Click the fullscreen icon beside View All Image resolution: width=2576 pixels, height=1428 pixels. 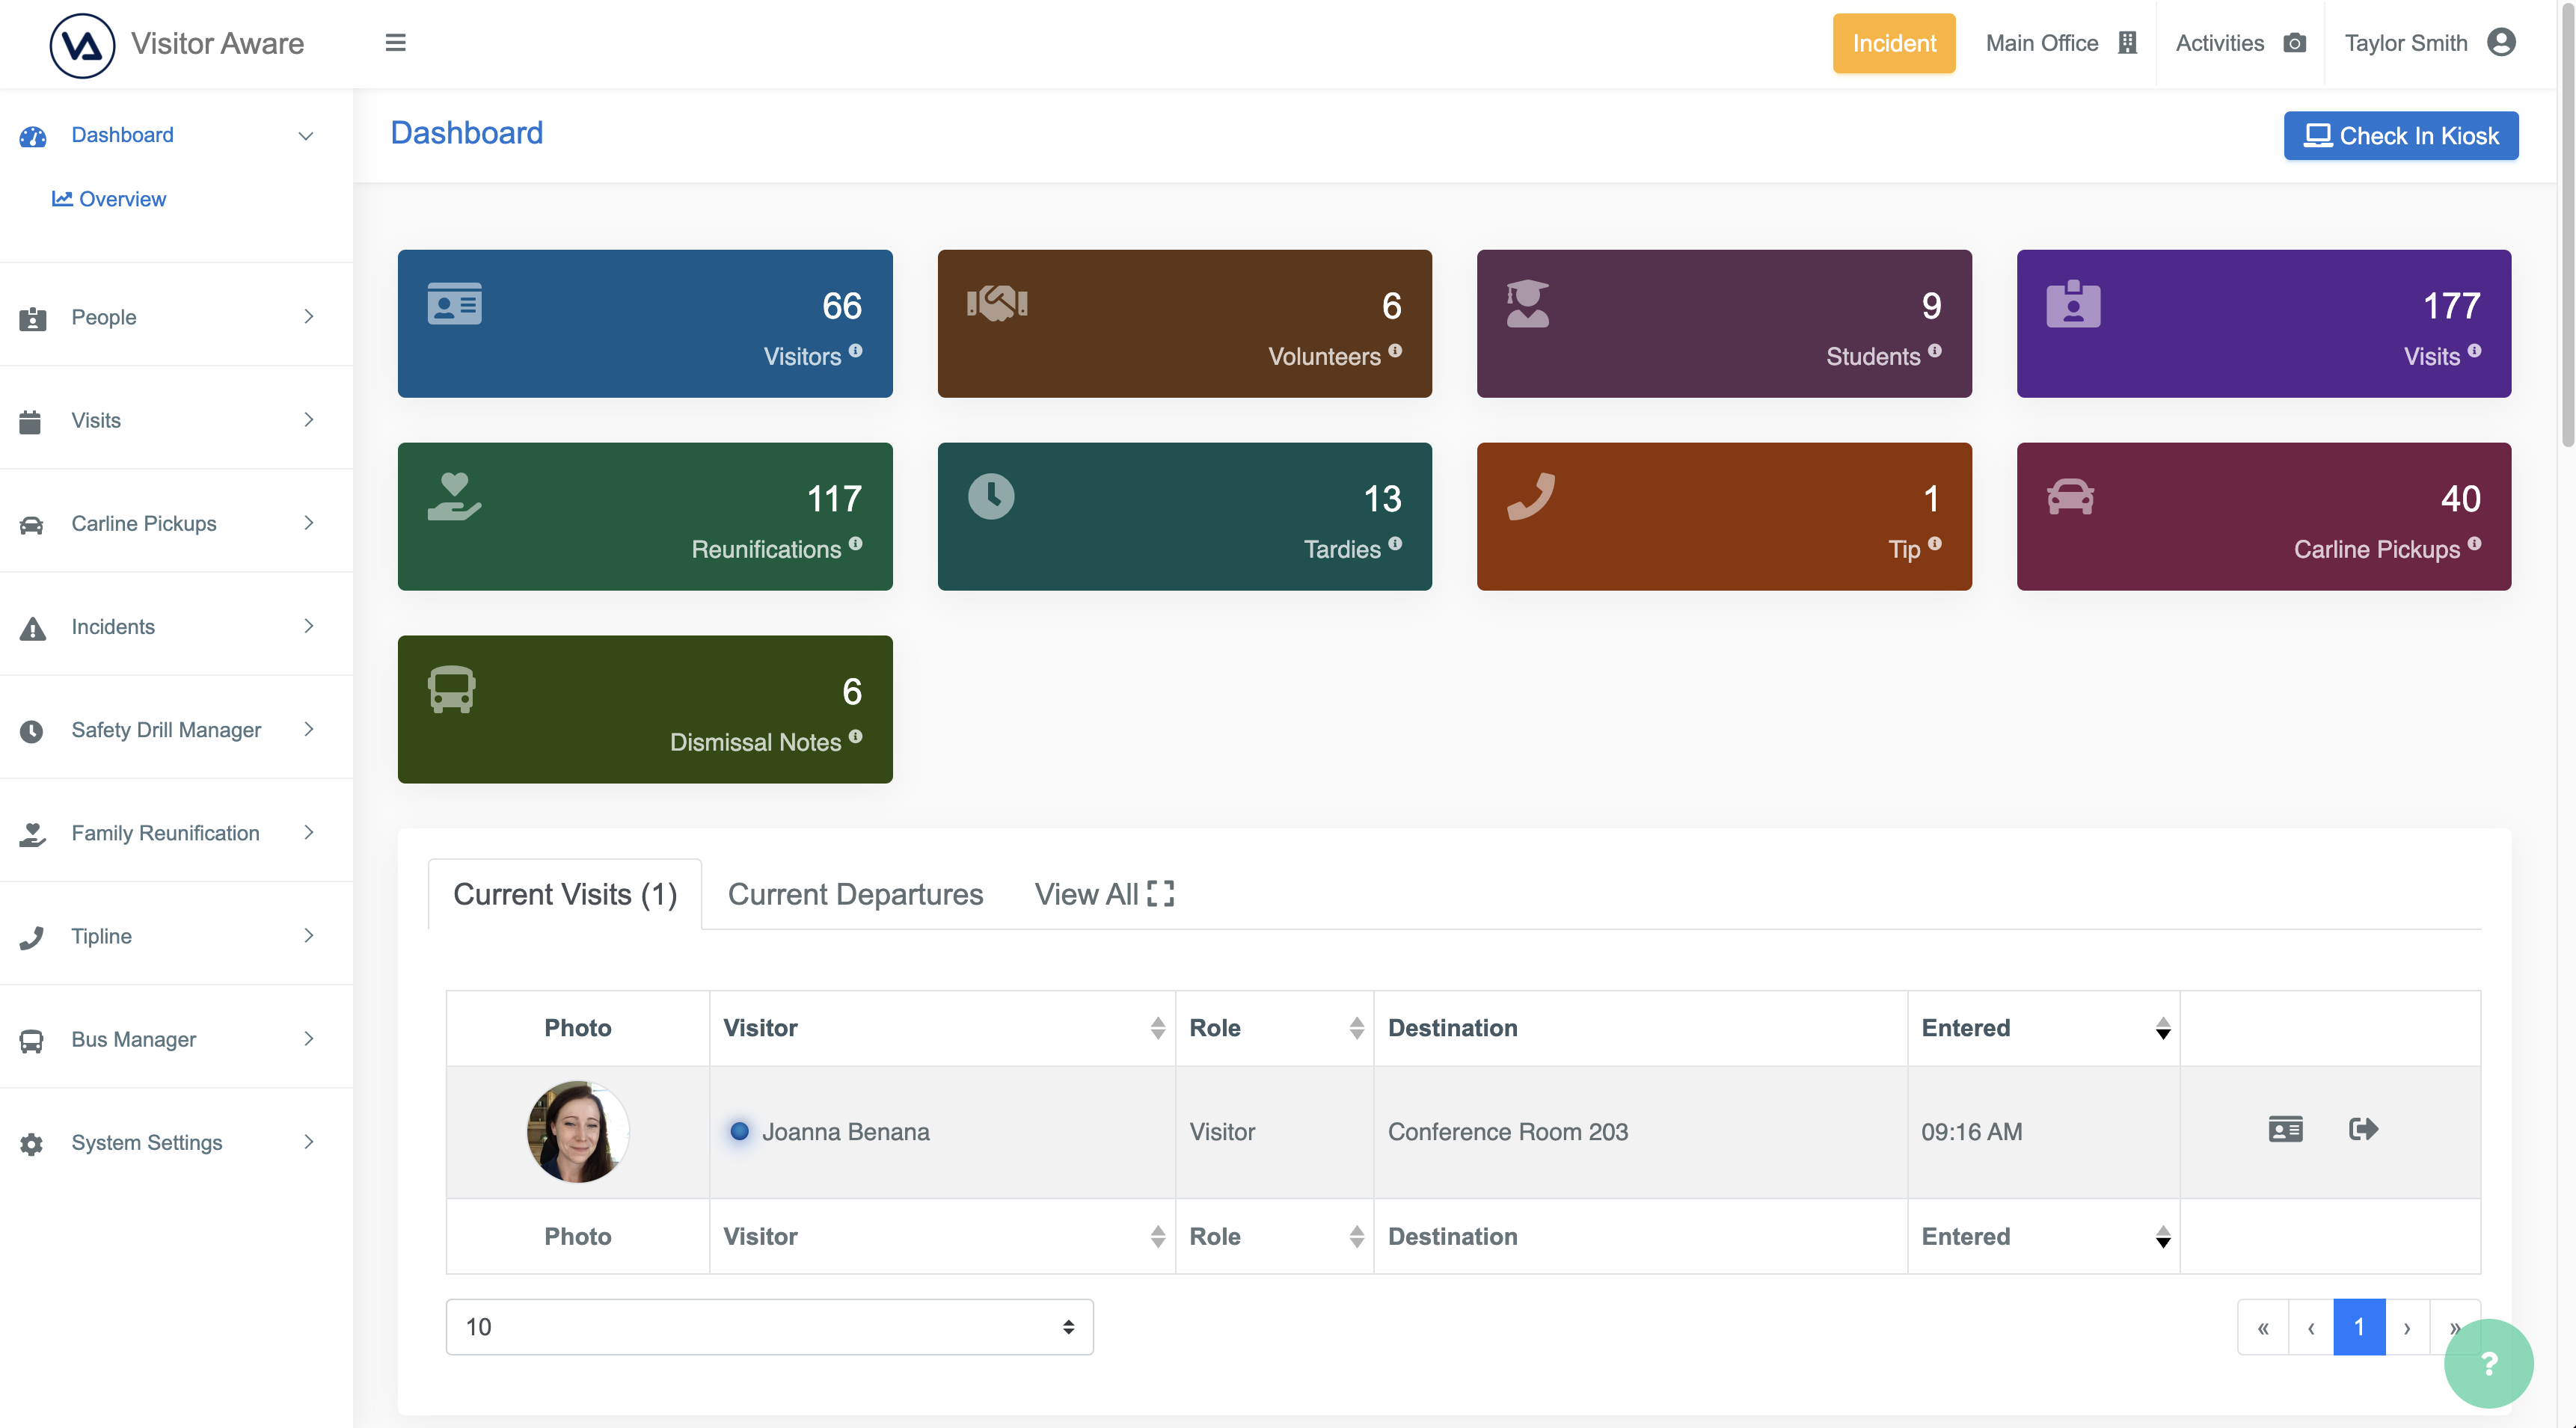[1160, 893]
